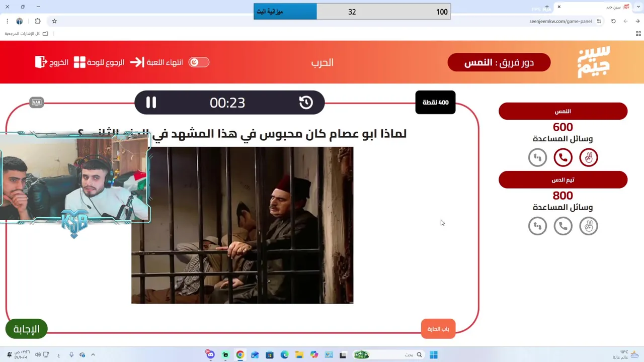Toggle the انتهاء اللعبة switch
The height and width of the screenshot is (362, 644).
coord(199,62)
